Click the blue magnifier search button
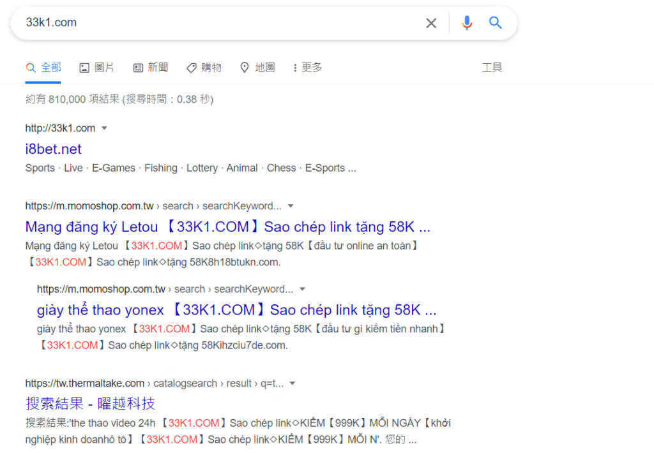The image size is (654, 453). click(x=496, y=23)
